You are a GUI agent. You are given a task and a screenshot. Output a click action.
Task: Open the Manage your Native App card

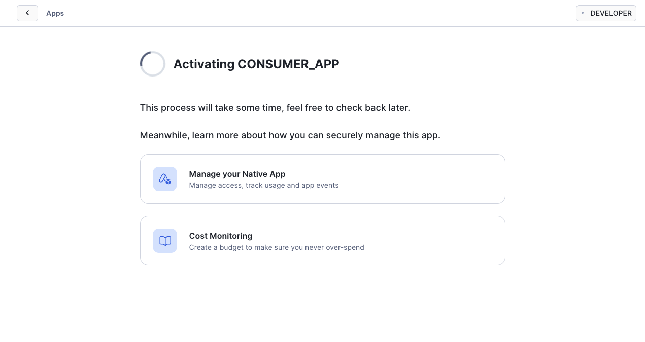(323, 179)
